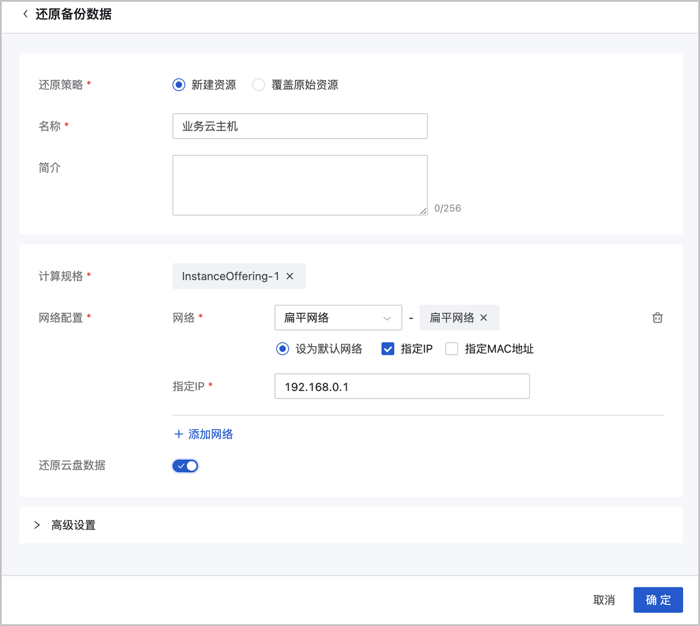Delete network config with trash icon
Screen dimensions: 700x626
[x=657, y=318]
